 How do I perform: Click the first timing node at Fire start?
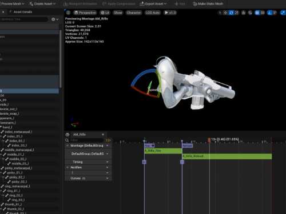(x=144, y=162)
